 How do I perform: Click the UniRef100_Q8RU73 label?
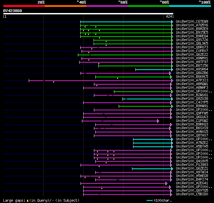tap(192, 47)
